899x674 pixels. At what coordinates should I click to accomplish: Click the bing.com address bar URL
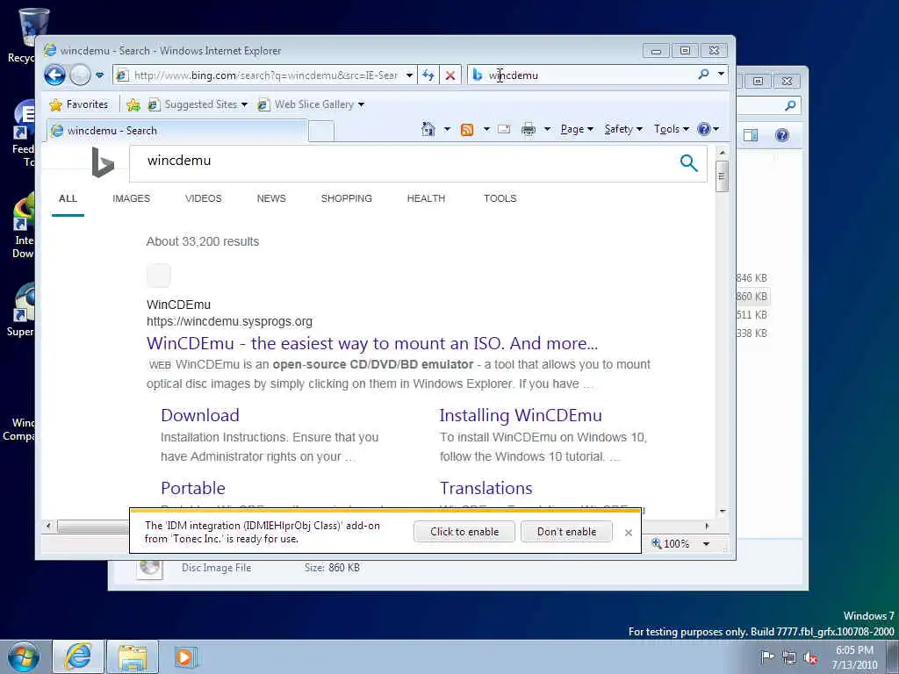point(265,75)
